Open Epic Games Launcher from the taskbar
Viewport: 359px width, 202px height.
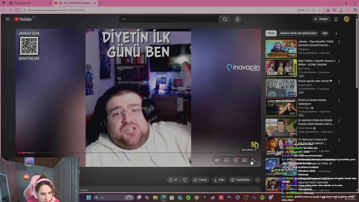[x=205, y=198]
